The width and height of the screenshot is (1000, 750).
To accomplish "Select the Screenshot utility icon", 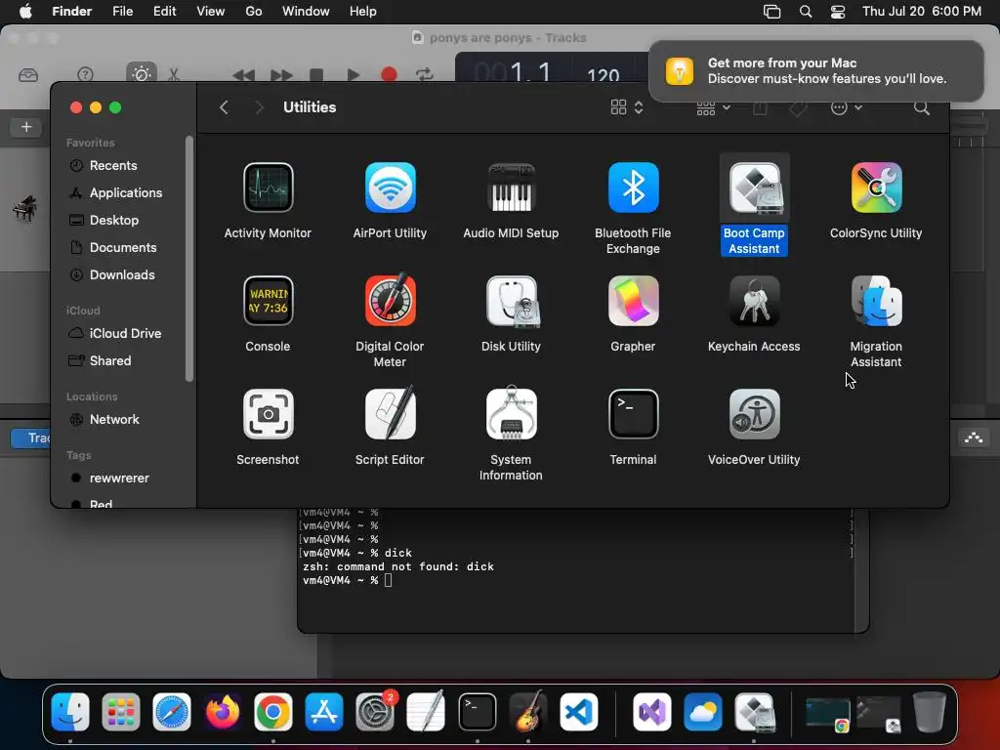I will [268, 414].
